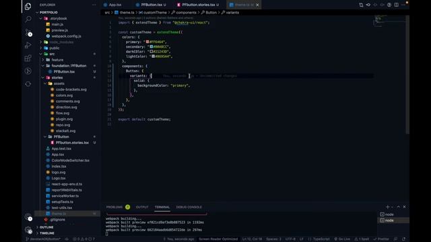Click the editor minimap
The width and height of the screenshot is (431, 242).
(389, 22)
